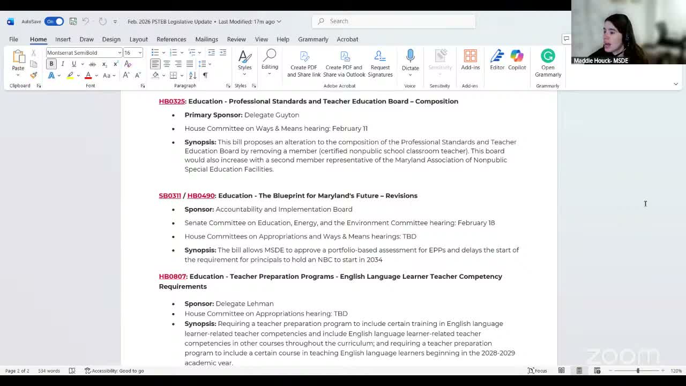
Task: Switch to the Layout tab
Action: click(x=138, y=39)
